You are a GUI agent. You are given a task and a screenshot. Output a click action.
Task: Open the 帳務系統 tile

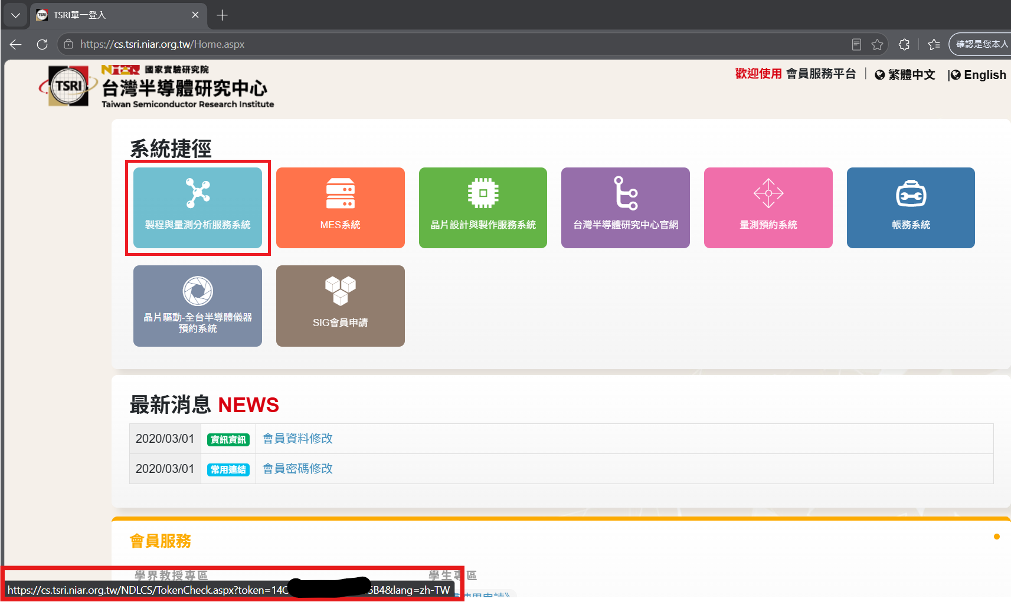point(911,208)
